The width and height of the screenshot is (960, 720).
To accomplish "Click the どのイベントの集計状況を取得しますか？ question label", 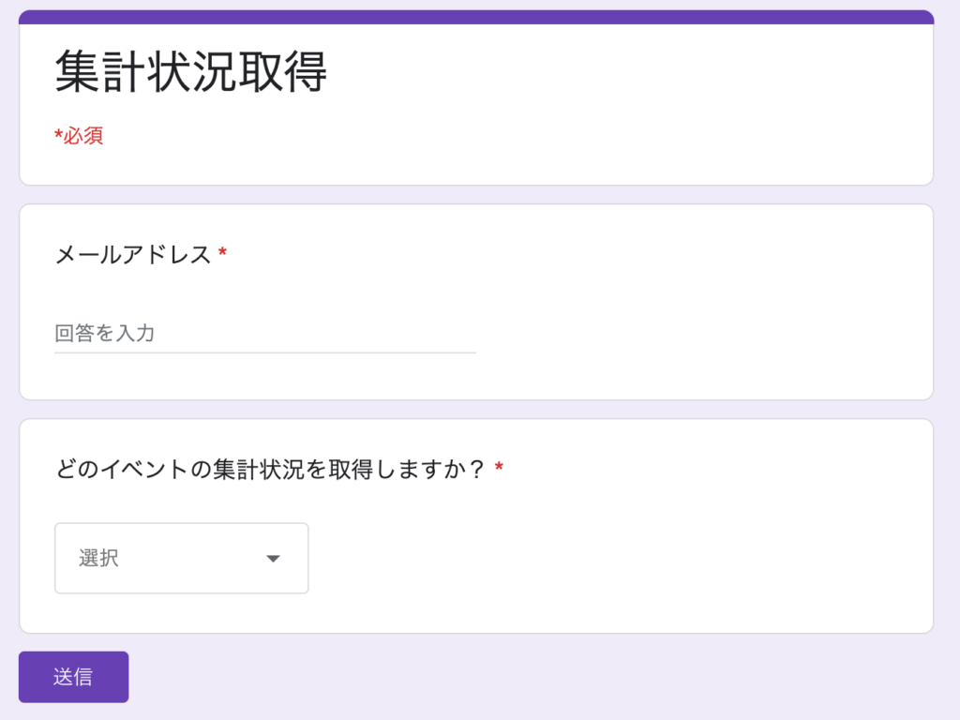I will coord(270,470).
